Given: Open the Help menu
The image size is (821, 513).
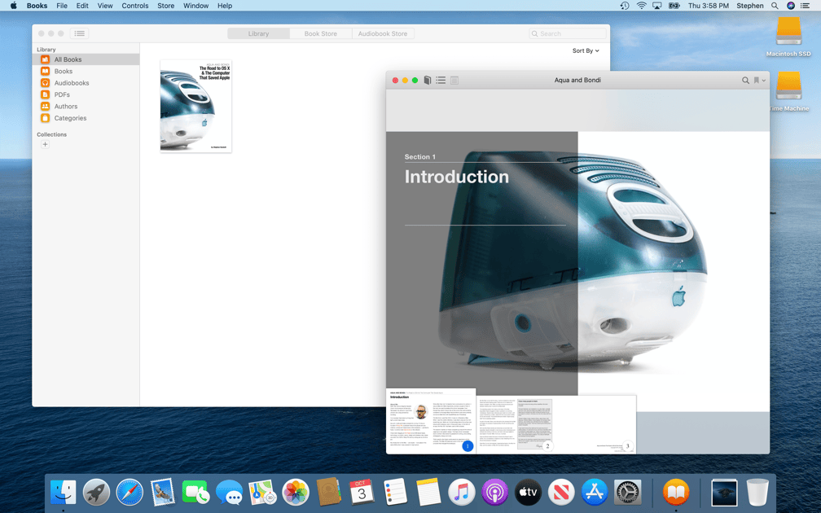Looking at the screenshot, I should click(225, 6).
